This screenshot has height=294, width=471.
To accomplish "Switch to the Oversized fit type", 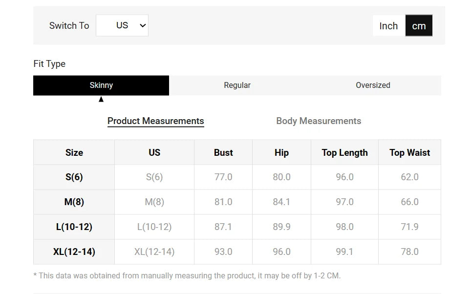I will (373, 85).
